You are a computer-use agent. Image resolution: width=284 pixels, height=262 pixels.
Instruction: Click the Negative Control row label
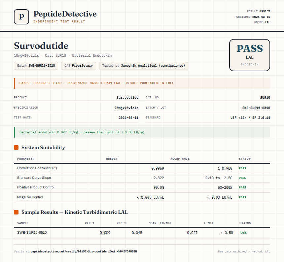(x=30, y=197)
